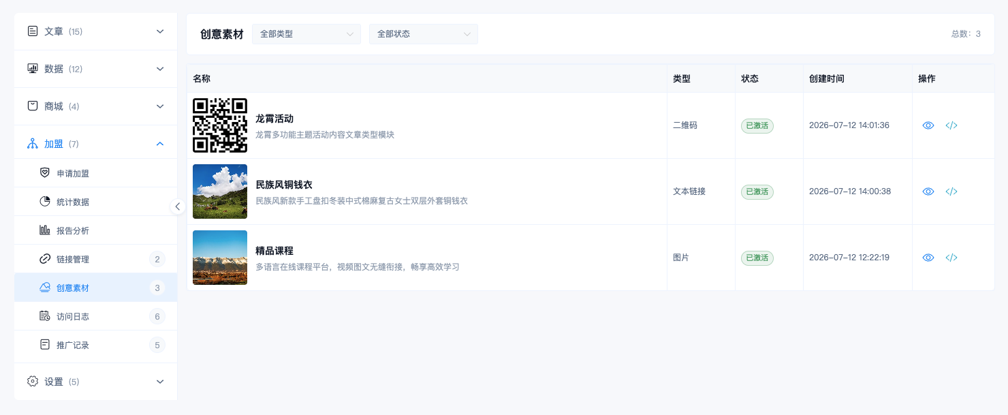1008x415 pixels.
Task: Open the 全部类型 filter dropdown
Action: 306,34
